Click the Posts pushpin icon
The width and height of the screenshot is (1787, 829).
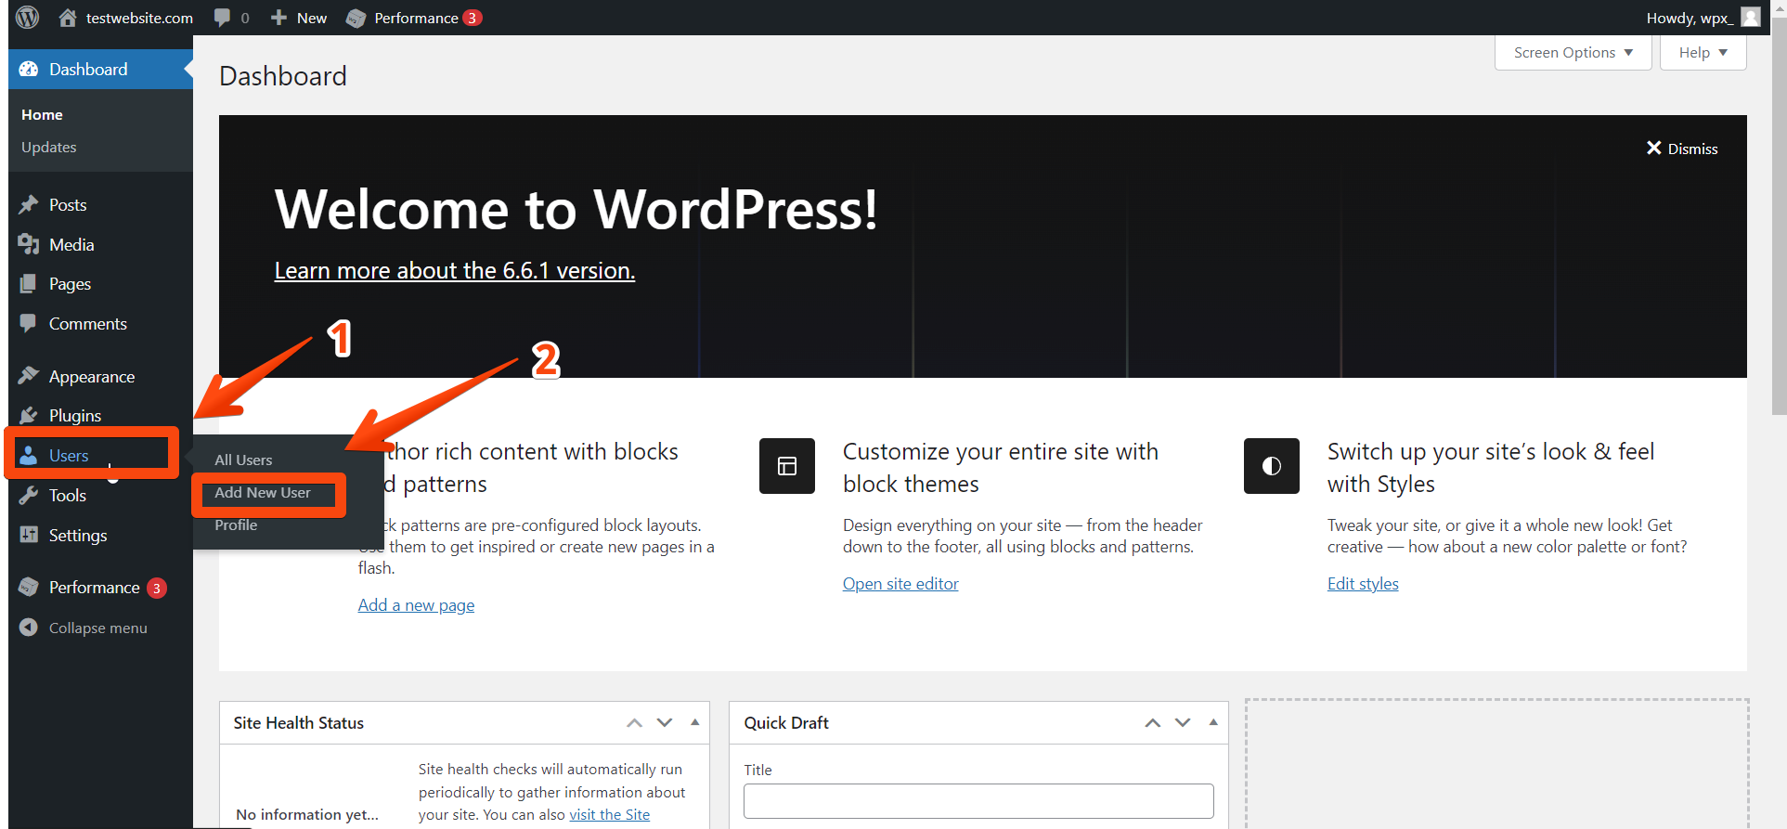29,205
